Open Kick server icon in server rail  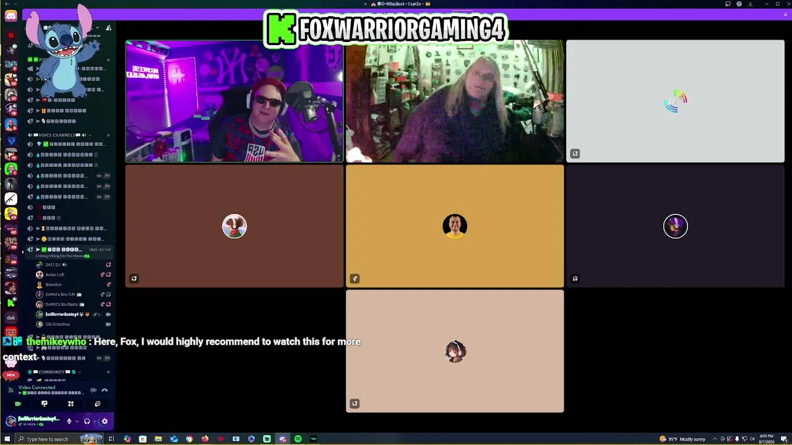(11, 303)
